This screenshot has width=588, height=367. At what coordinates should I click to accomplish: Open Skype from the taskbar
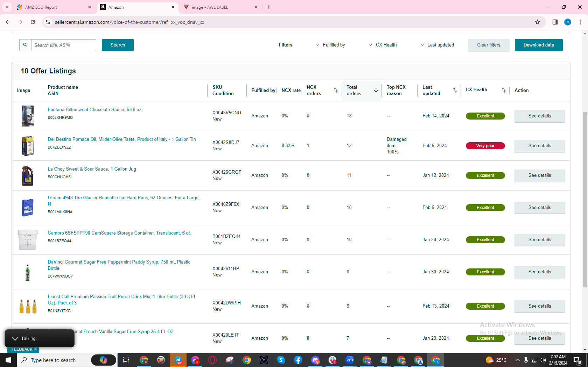tap(281, 360)
